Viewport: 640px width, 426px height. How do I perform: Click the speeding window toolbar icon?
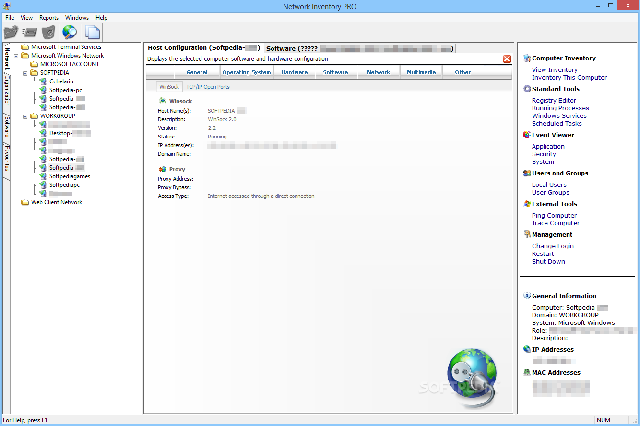tap(30, 33)
